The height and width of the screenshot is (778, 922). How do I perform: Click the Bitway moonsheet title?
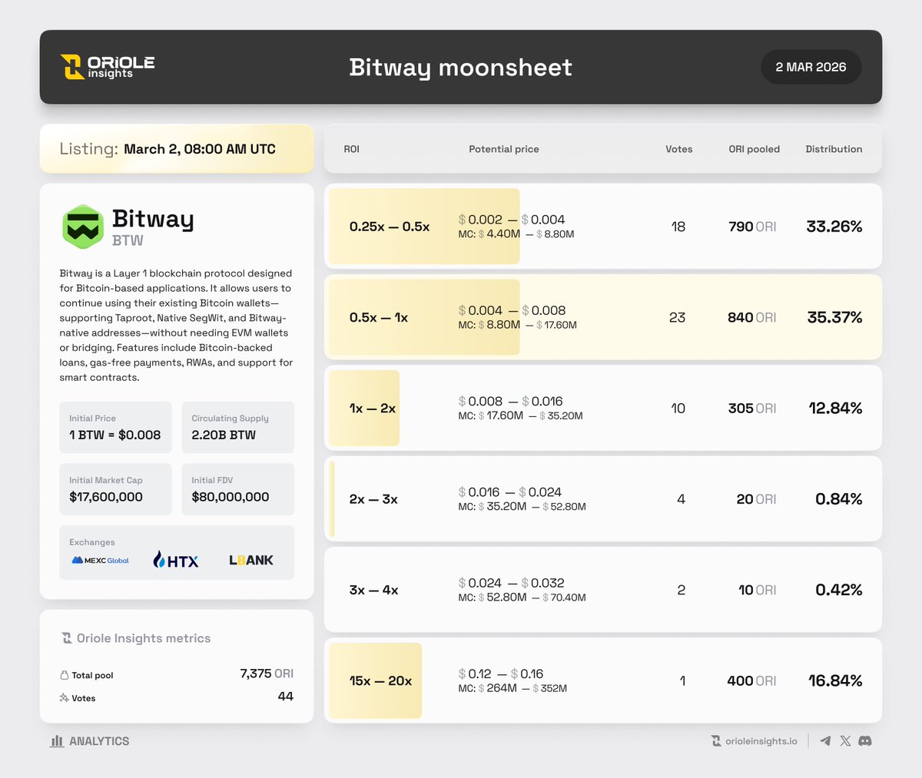point(461,68)
